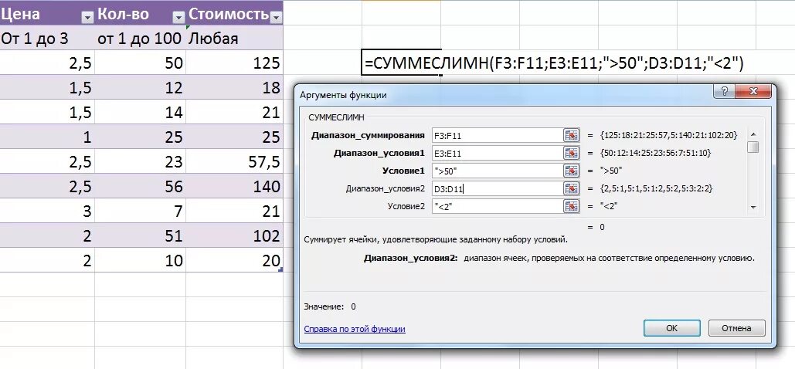Click arguments list scrollbar thumb
This screenshot has height=369, width=795.
click(x=753, y=147)
